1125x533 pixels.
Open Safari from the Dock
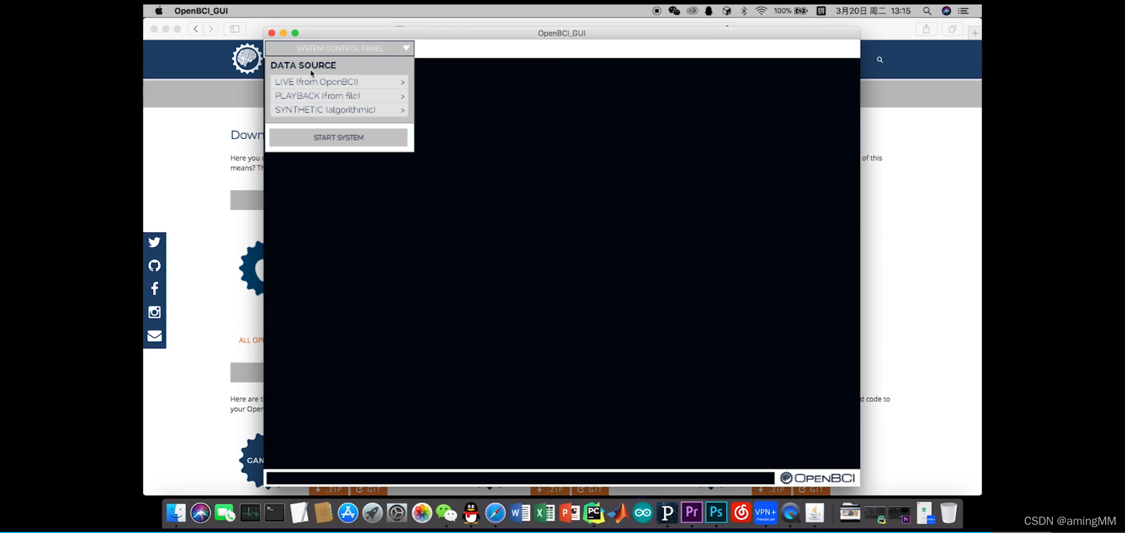(x=496, y=514)
